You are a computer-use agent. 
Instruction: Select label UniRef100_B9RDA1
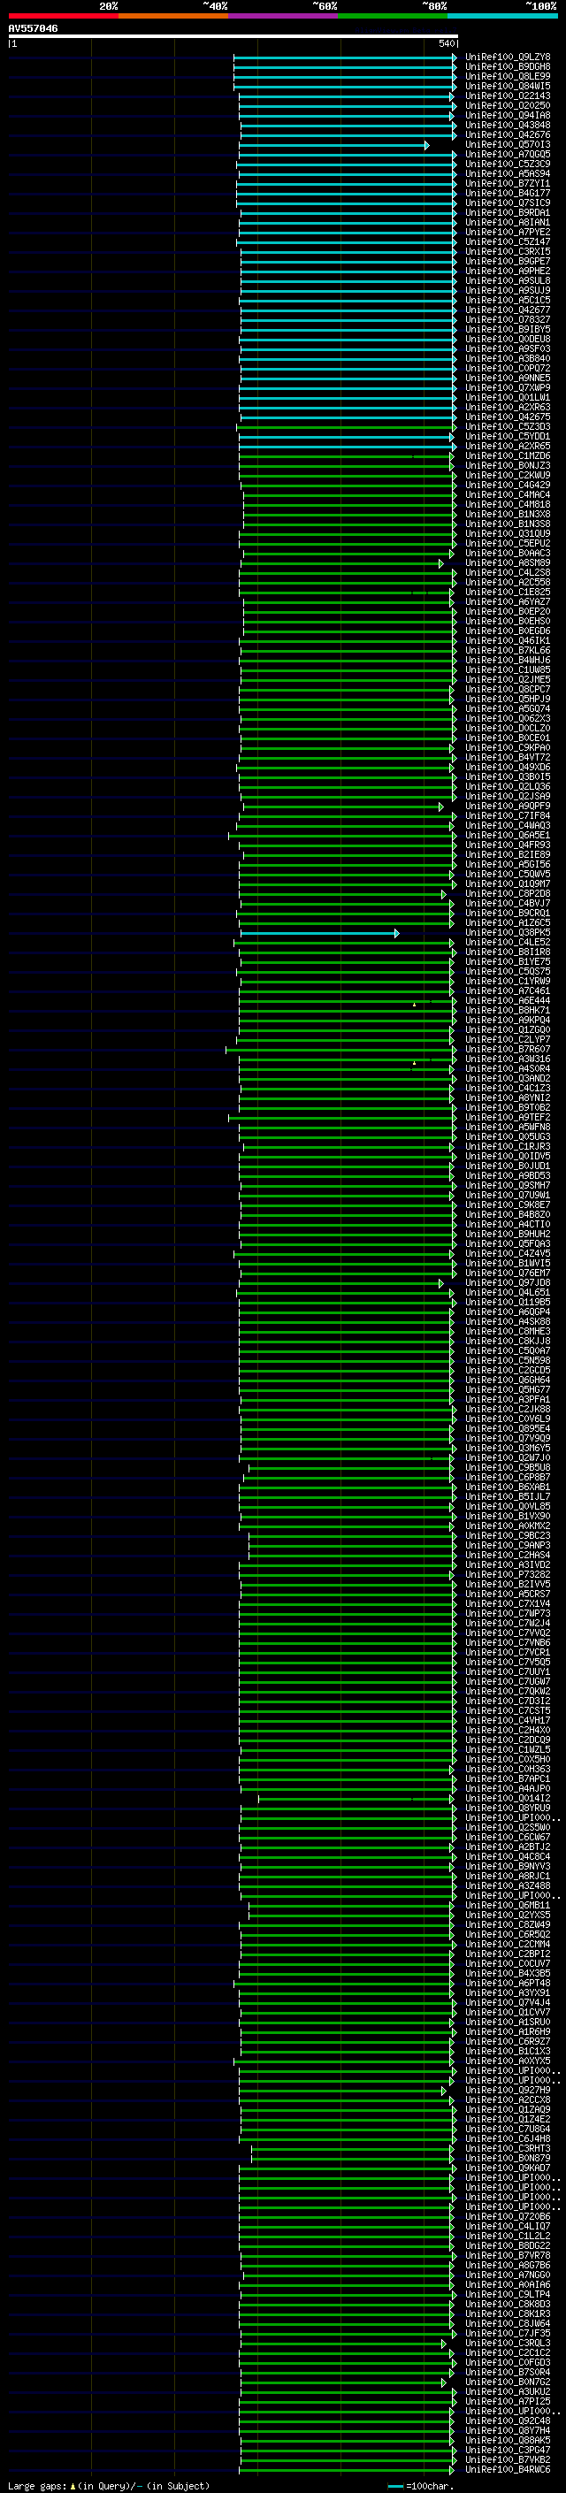click(x=508, y=212)
